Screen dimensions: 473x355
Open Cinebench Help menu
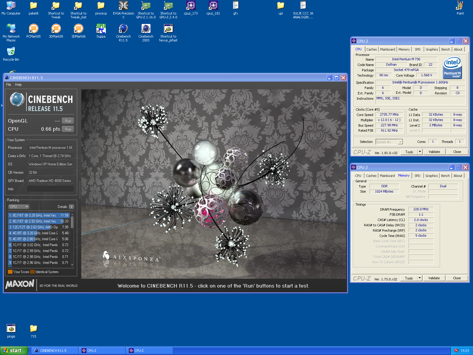tap(18, 85)
